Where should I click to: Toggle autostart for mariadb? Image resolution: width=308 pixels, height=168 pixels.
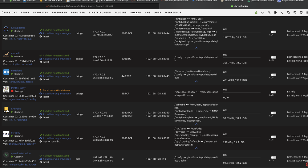click(x=274, y=57)
